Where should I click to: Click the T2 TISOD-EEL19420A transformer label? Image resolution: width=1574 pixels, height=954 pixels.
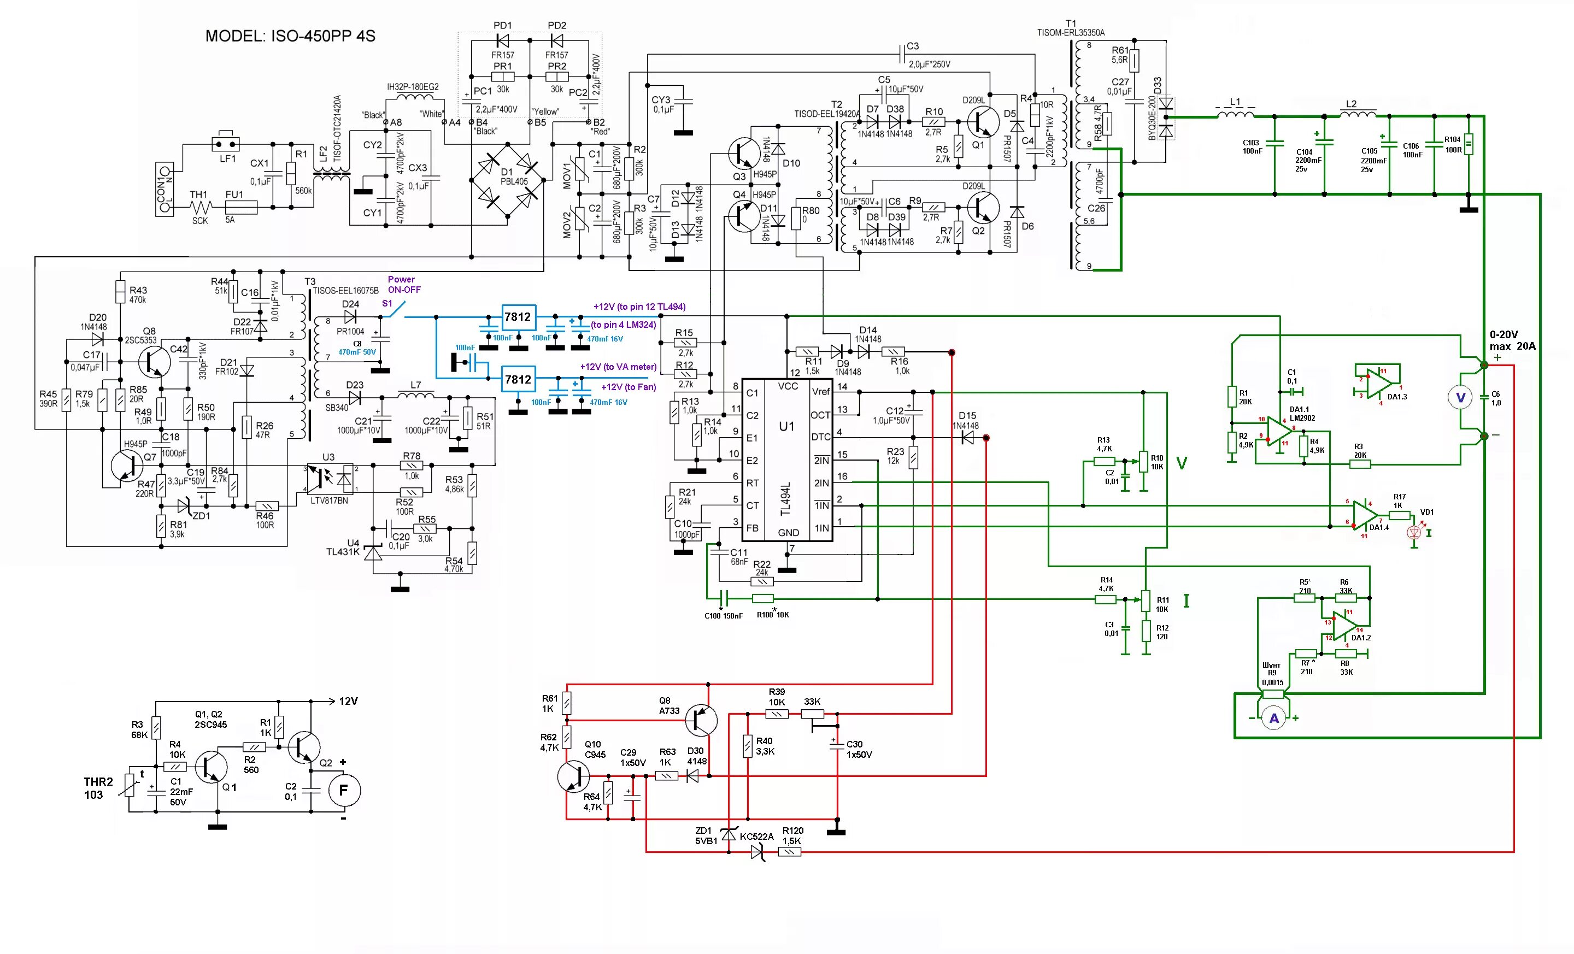827,109
